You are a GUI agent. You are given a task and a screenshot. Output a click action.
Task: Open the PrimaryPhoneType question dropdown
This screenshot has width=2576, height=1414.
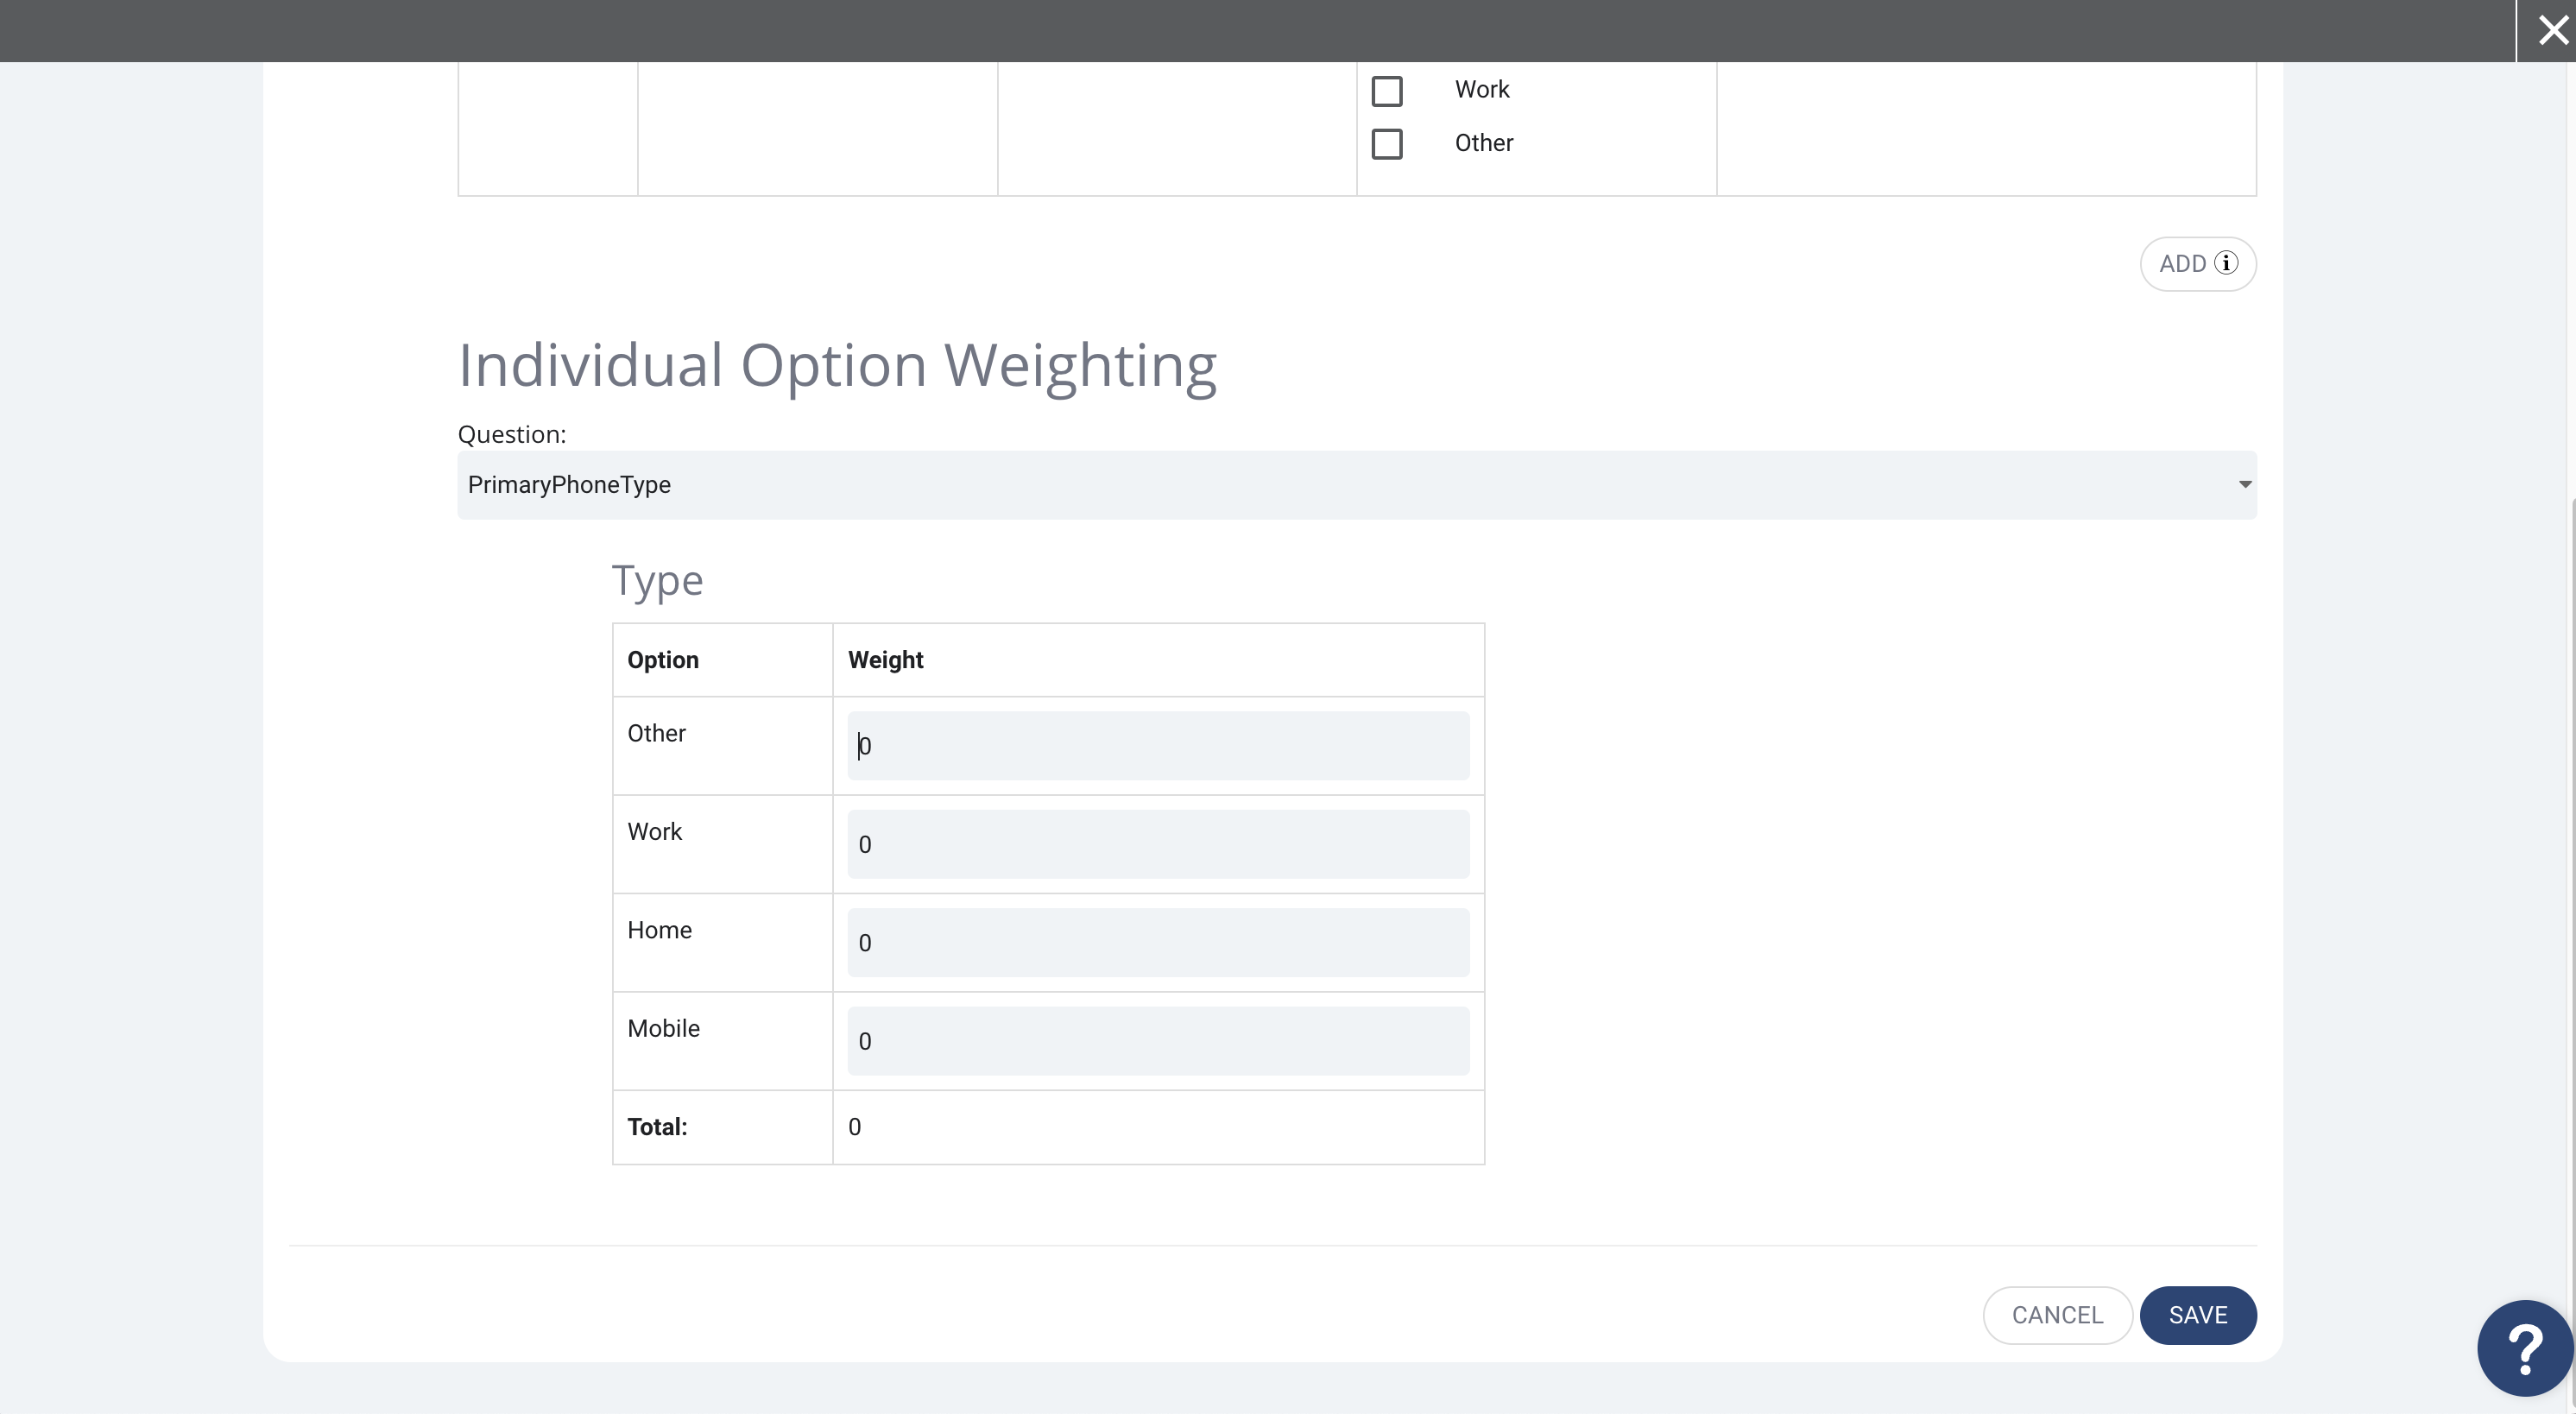pos(1356,485)
